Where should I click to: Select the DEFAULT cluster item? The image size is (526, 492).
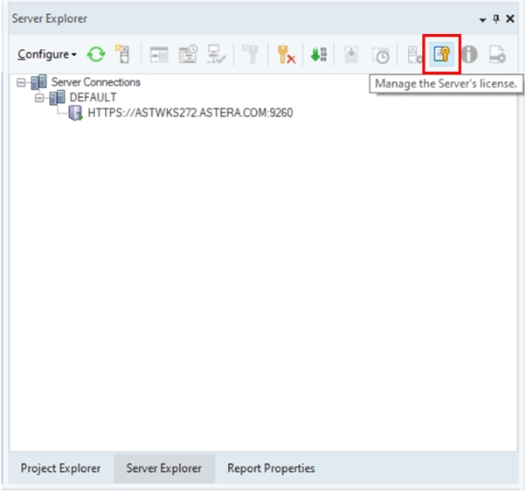point(93,97)
